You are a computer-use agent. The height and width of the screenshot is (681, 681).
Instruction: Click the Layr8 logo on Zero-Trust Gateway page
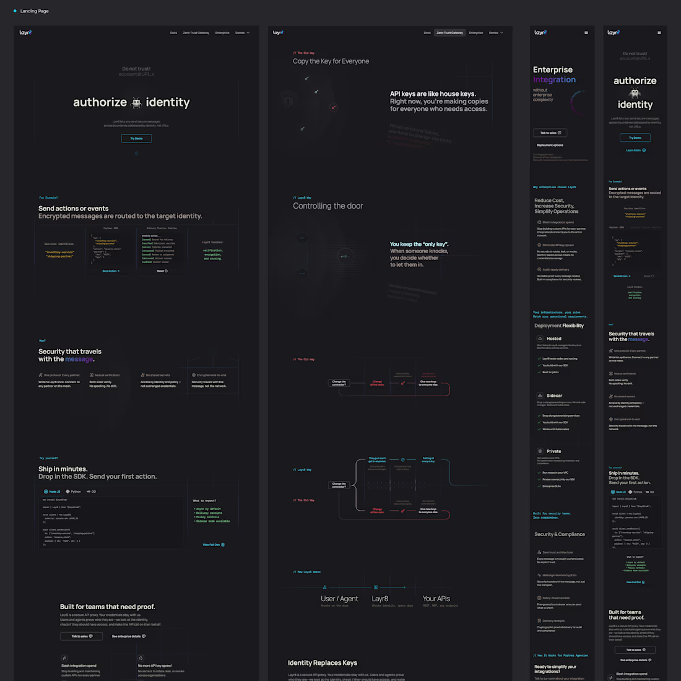pos(278,33)
